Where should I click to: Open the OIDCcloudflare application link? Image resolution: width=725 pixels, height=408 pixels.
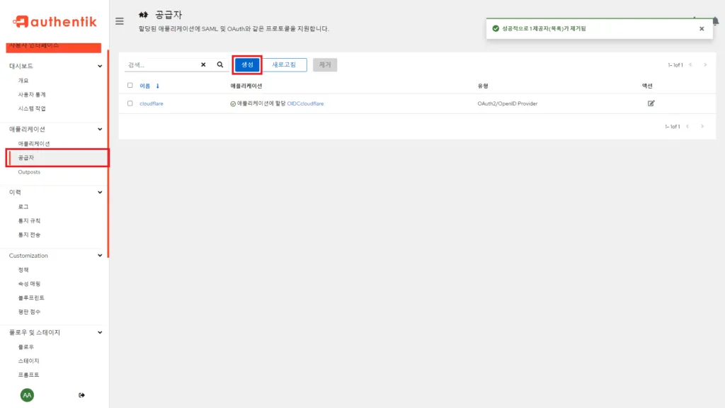coord(304,103)
